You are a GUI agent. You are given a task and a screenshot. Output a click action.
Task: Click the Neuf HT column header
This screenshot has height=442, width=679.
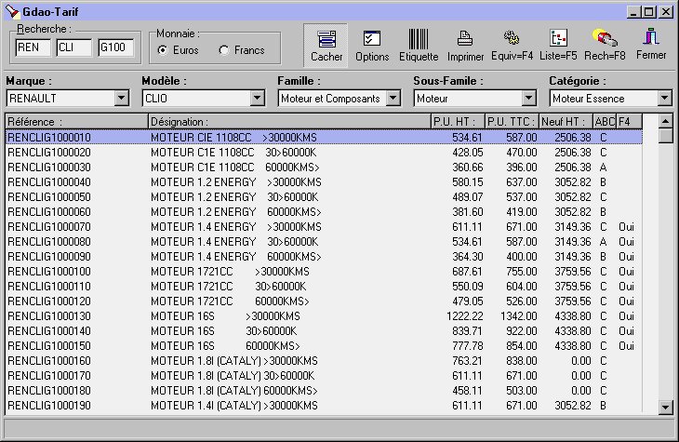click(x=566, y=122)
